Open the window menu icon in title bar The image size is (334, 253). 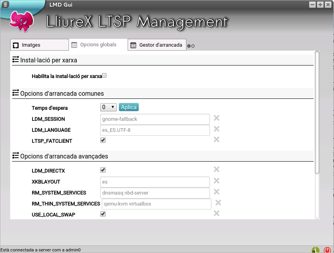point(5,5)
